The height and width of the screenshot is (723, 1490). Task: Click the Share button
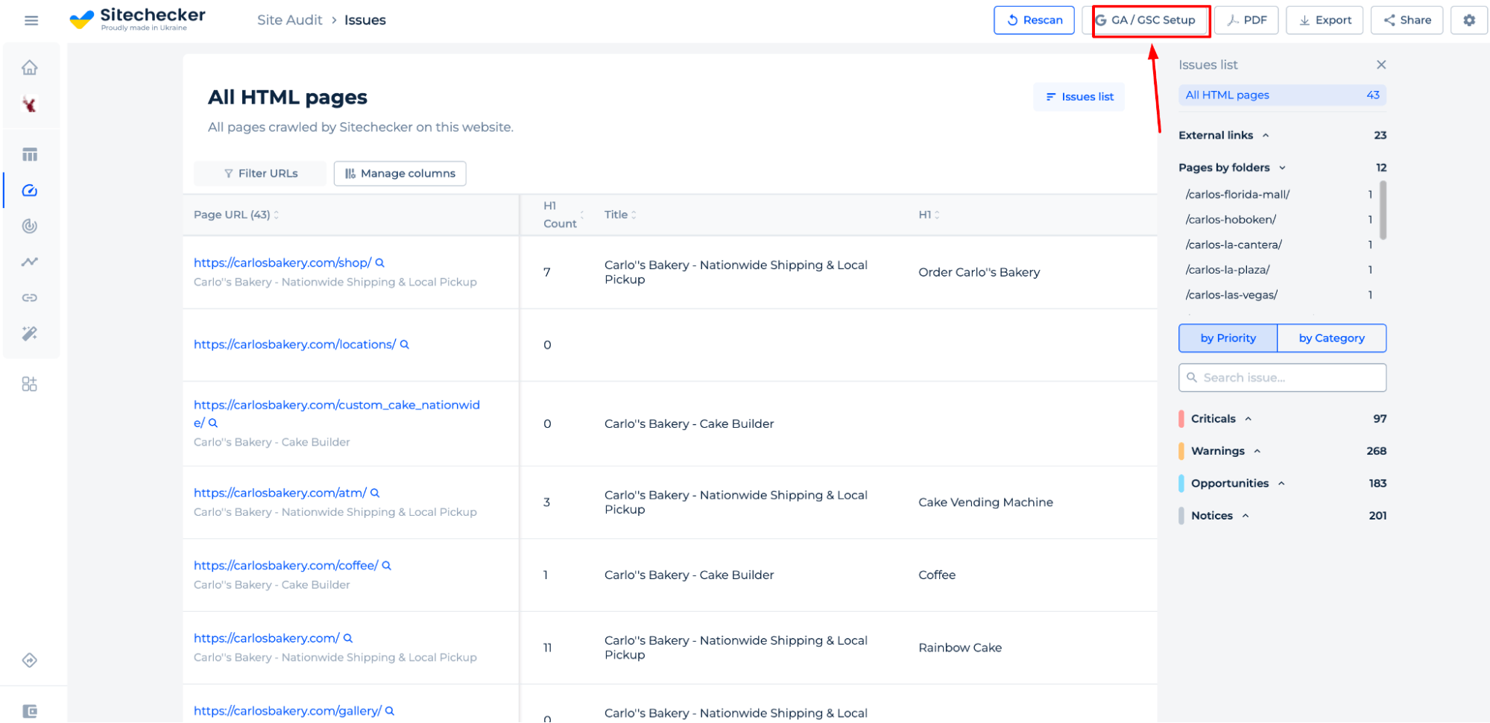coord(1407,20)
